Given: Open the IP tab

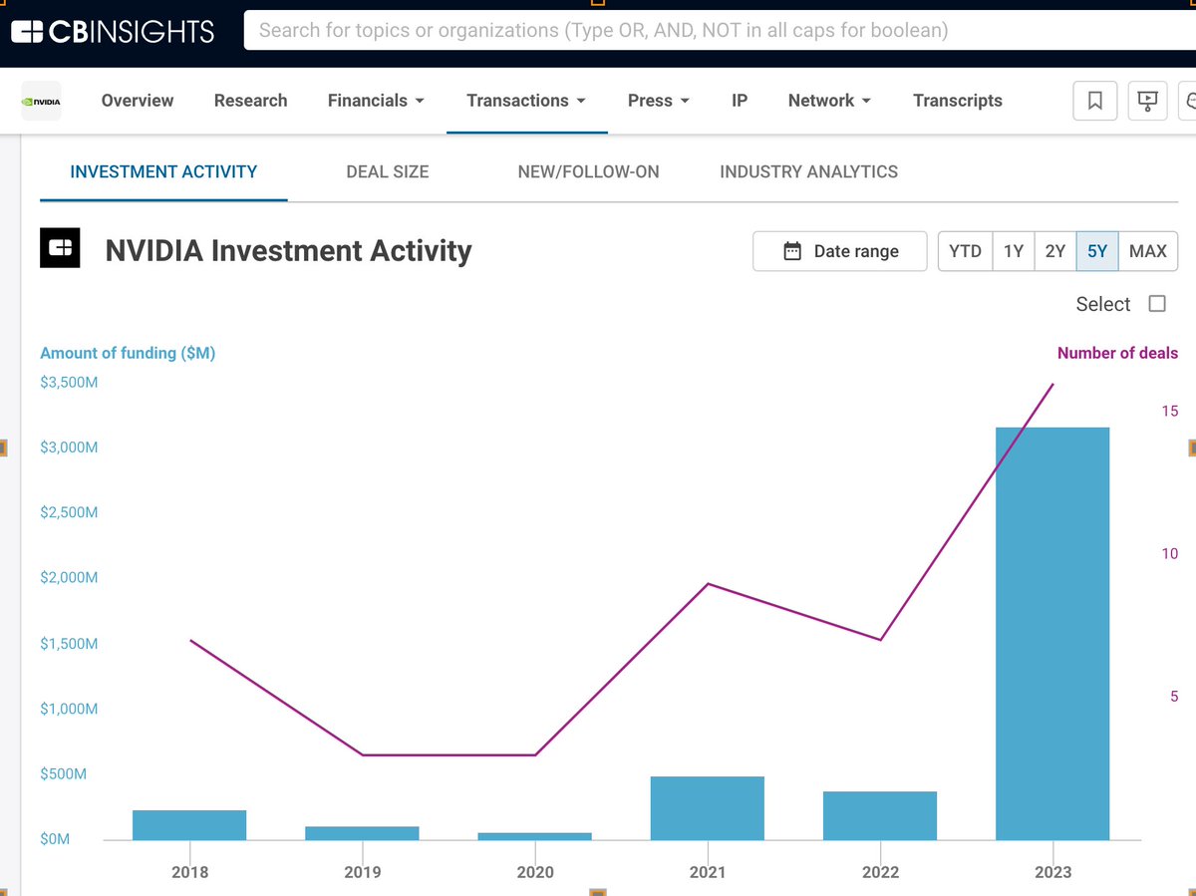Looking at the screenshot, I should pos(740,101).
